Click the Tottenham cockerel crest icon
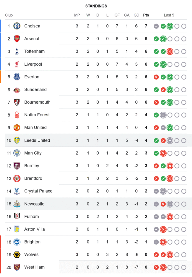 (17, 51)
